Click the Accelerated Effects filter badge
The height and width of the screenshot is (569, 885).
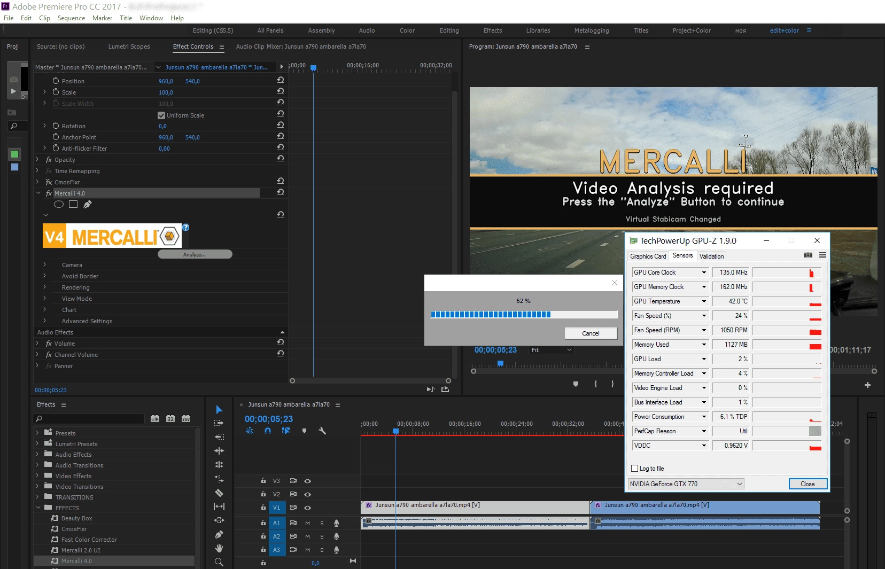[x=155, y=419]
